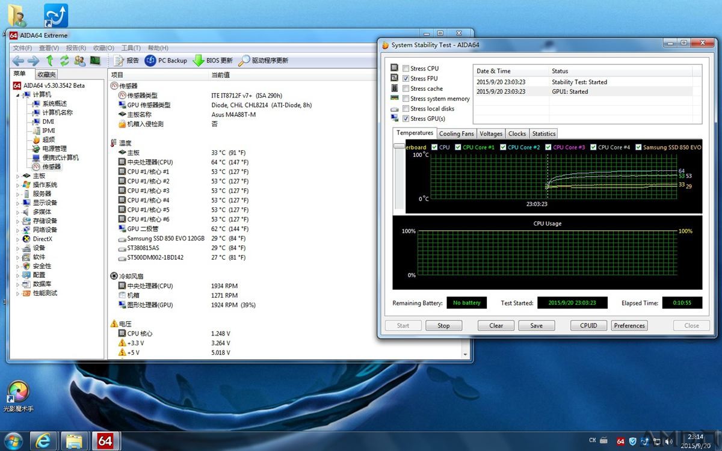Viewport: 722px width, 451px height.
Task: Click the Clear button
Action: [496, 325]
